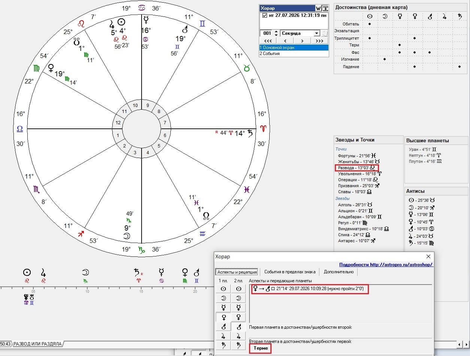The height and width of the screenshot is (356, 470).
Task: Select Saturn in the 2 пл. column
Action: pyautogui.click(x=238, y=346)
